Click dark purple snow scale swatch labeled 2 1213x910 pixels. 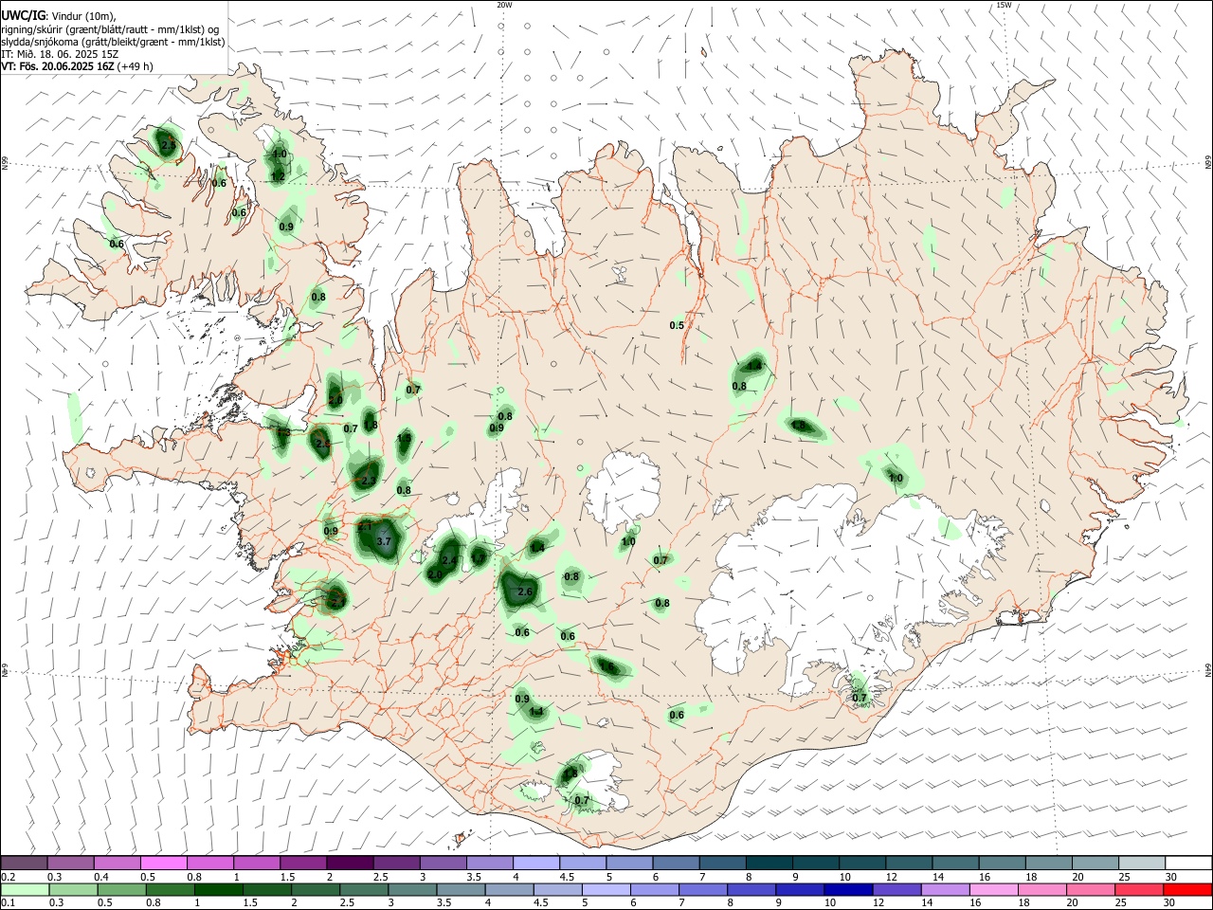coord(350,864)
